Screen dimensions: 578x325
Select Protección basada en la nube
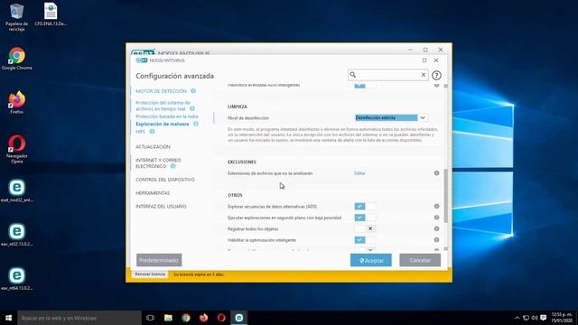[166, 116]
